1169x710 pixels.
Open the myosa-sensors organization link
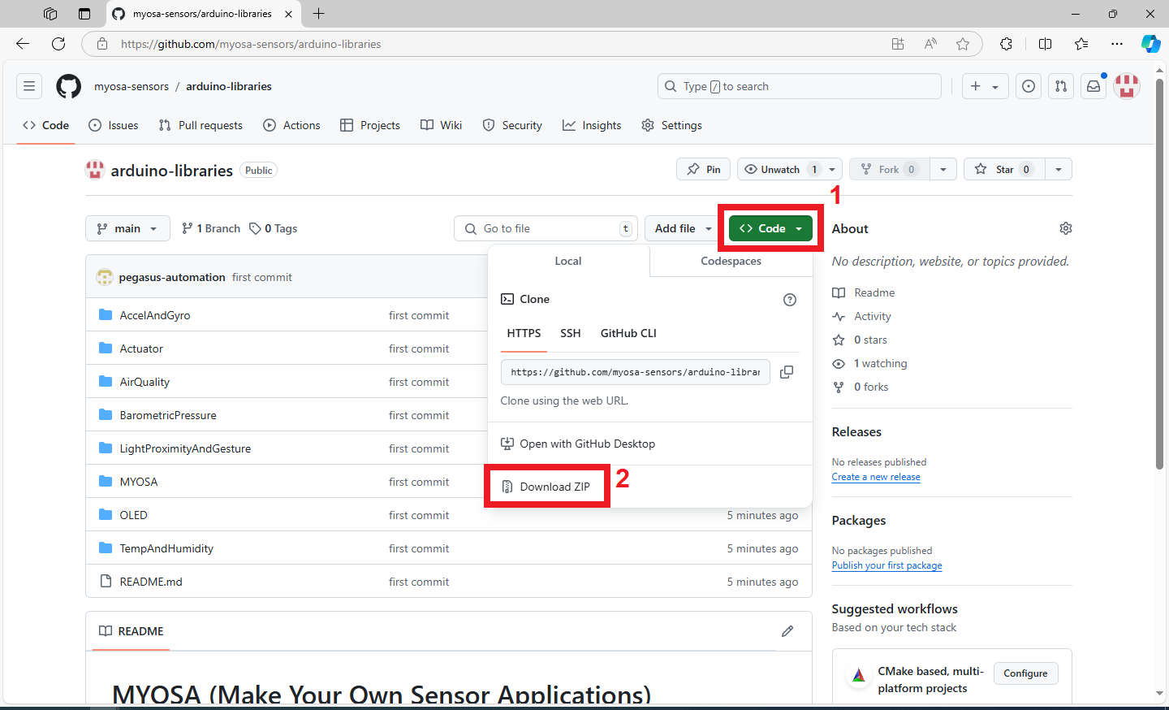click(x=132, y=86)
